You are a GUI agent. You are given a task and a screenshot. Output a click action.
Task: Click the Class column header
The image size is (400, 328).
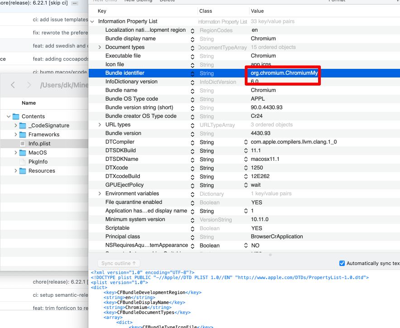click(x=205, y=11)
